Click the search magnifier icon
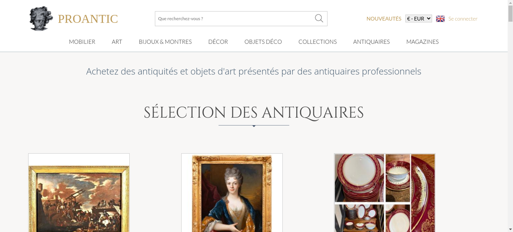This screenshot has width=513, height=232. [x=319, y=18]
